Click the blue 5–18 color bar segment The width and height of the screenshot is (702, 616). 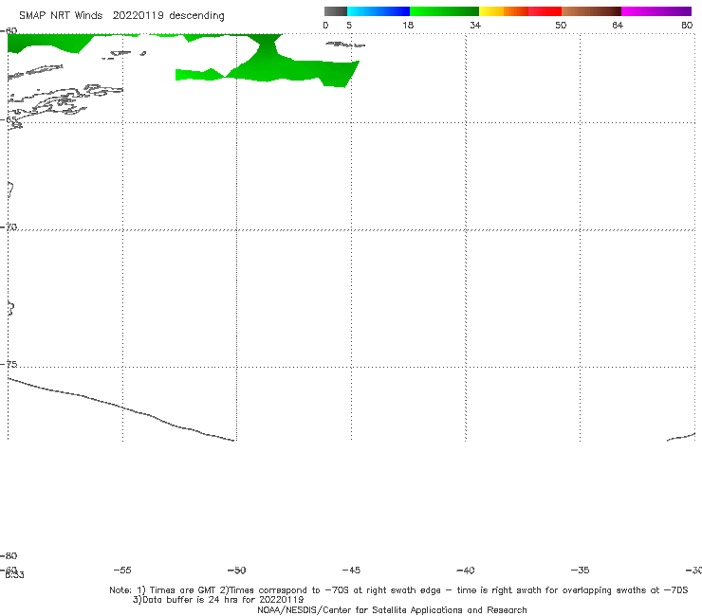click(379, 11)
